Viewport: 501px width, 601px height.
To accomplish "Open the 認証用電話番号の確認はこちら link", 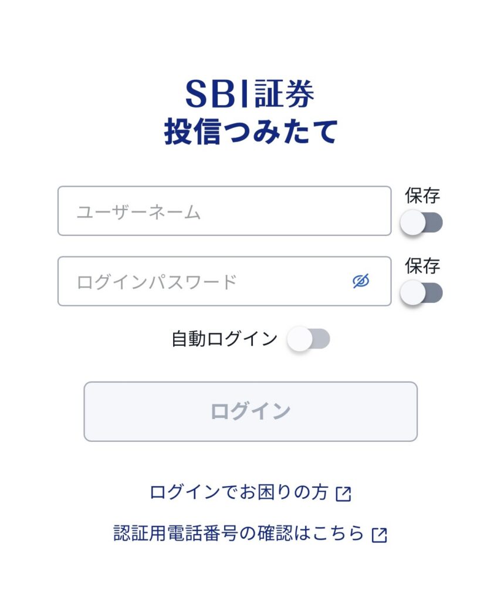I will (239, 534).
